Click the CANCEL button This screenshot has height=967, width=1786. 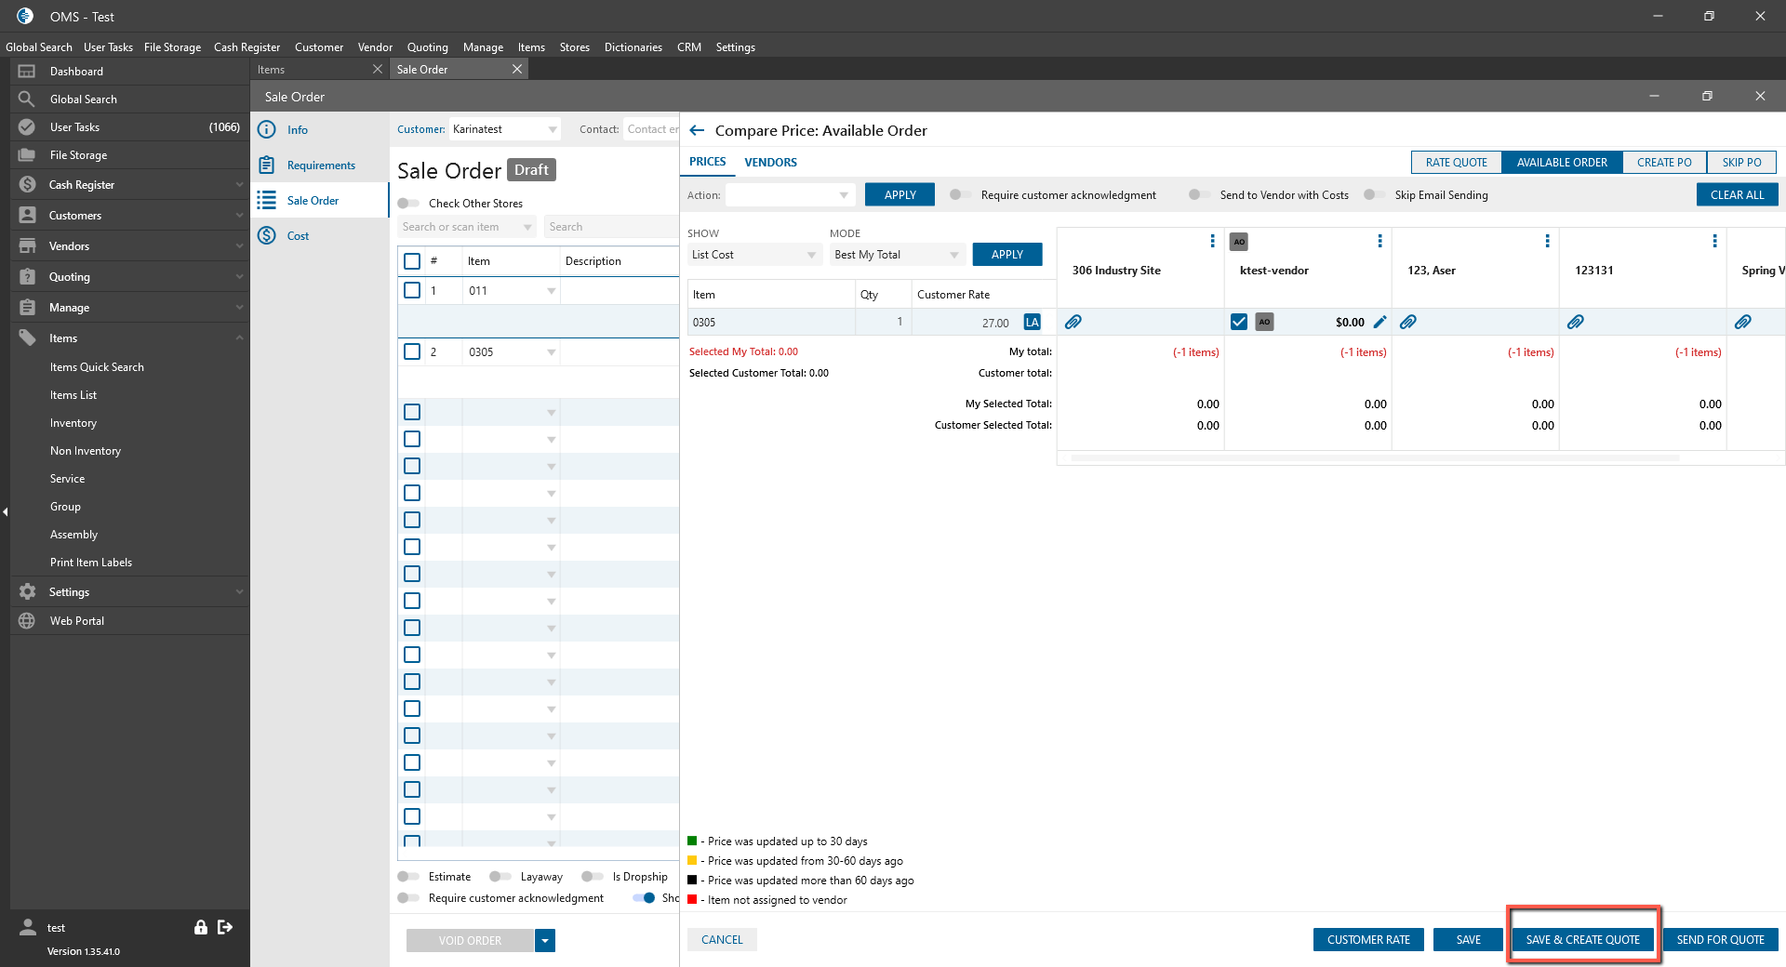click(722, 940)
